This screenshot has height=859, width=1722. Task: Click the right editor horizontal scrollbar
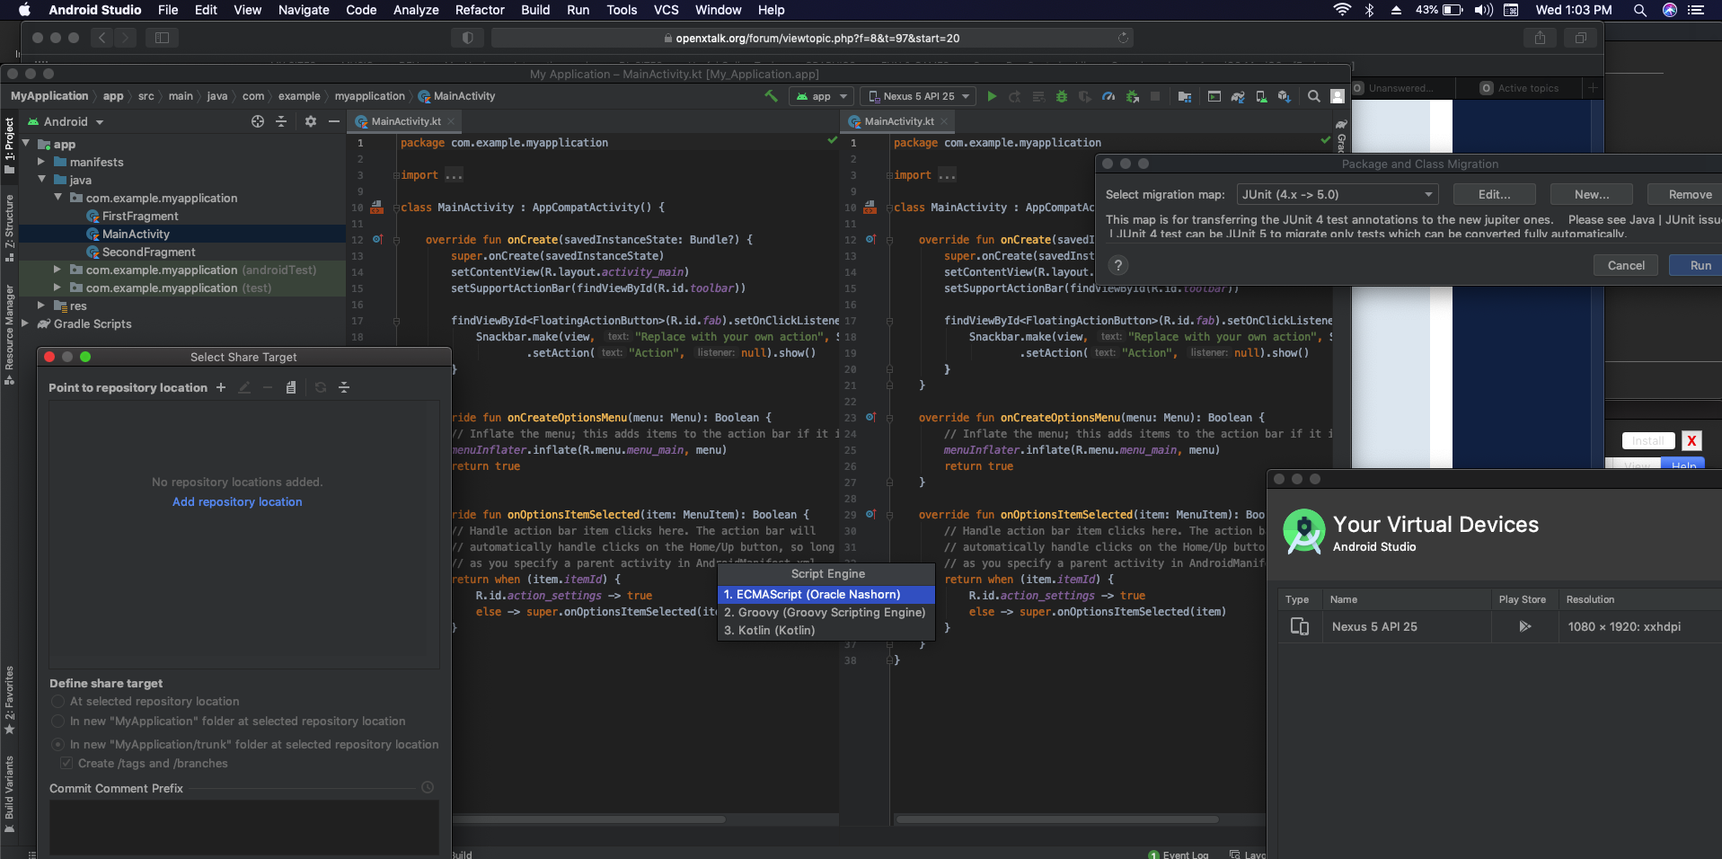pos(1057,819)
